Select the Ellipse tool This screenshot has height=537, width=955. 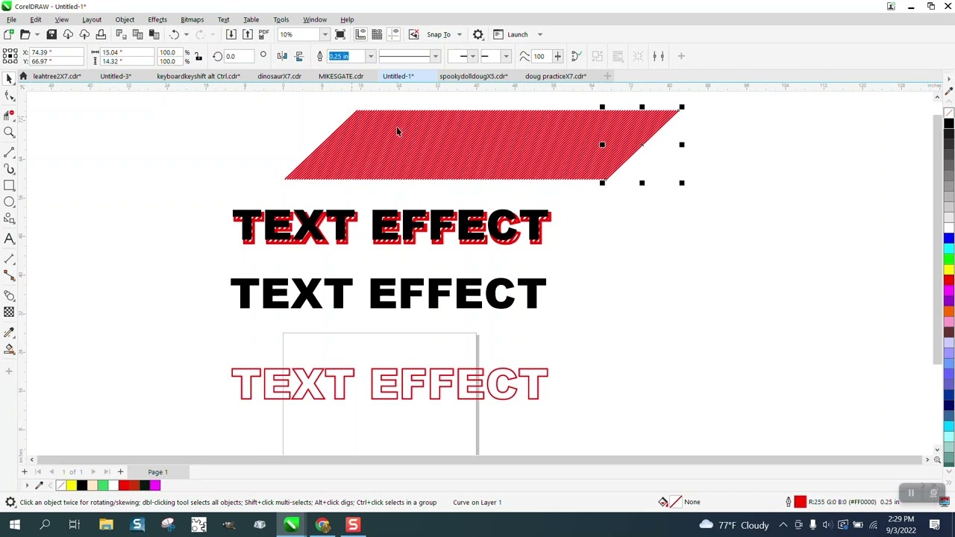coord(9,202)
